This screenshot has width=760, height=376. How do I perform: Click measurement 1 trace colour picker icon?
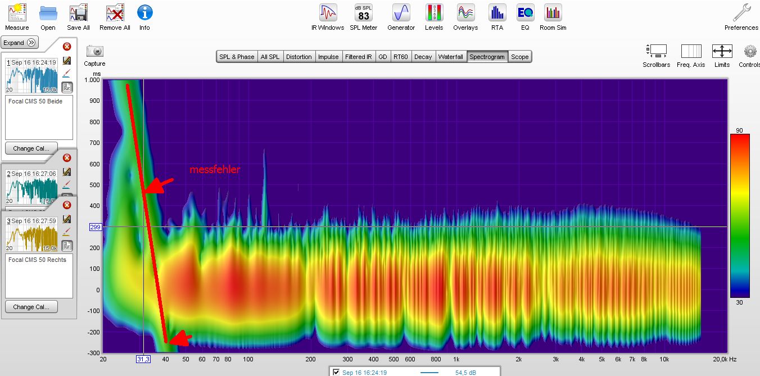click(x=66, y=74)
